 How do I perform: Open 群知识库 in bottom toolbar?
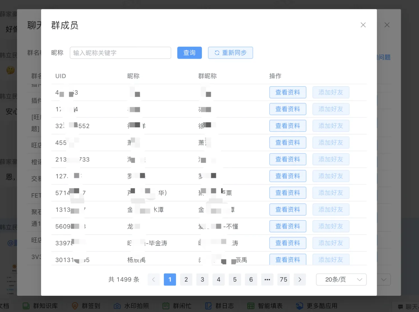40,306
